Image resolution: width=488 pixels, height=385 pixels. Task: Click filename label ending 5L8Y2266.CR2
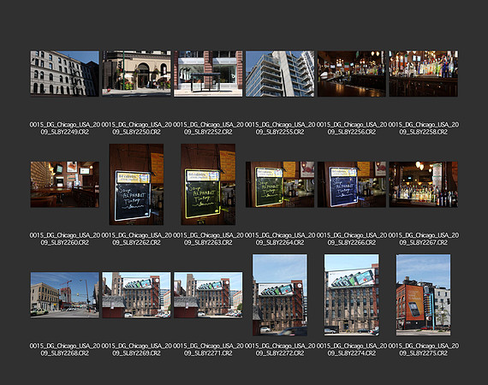coord(352,239)
